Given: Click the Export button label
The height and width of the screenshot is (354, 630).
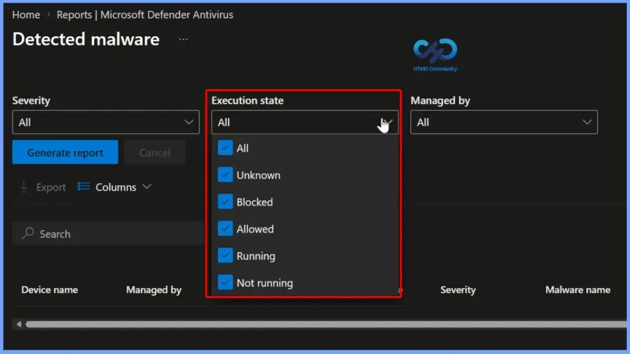Looking at the screenshot, I should coord(51,187).
